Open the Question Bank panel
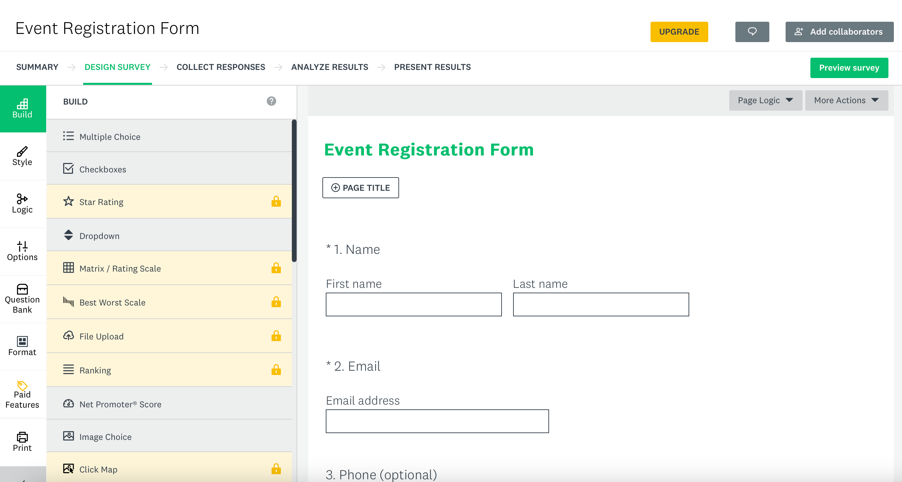 22,299
